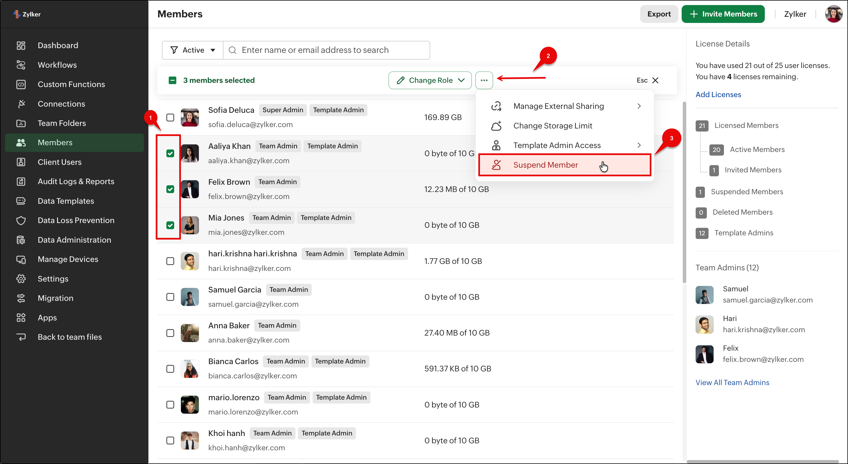Open Members in the sidebar

point(74,143)
